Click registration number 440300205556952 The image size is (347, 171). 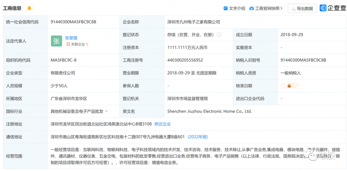[x=185, y=60]
